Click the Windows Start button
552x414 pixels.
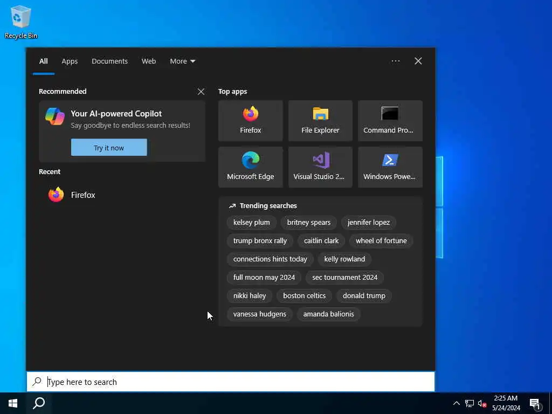[x=13, y=403]
